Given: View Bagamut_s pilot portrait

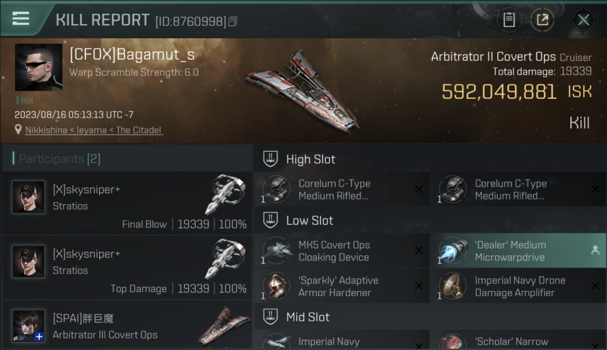Looking at the screenshot, I should [x=38, y=67].
